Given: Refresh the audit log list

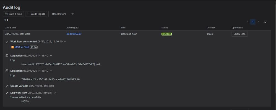Looking at the screenshot, I should point(265,22).
